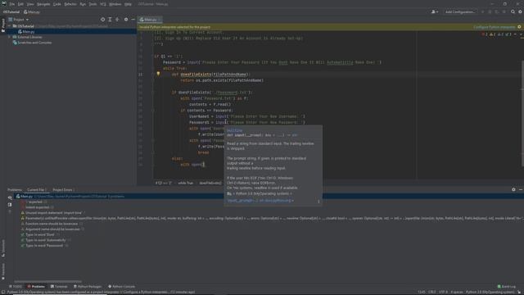Open the Terminal tool window button
Image resolution: width=524 pixels, height=295 pixels.
tap(59, 287)
